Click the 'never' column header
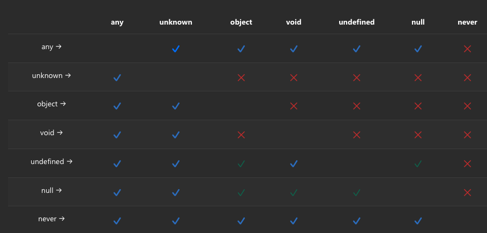Image resolution: width=487 pixels, height=233 pixels. pos(467,22)
